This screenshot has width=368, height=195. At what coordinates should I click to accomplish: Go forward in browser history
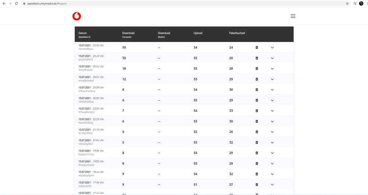click(10, 4)
